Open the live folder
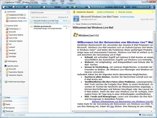 [9, 44]
